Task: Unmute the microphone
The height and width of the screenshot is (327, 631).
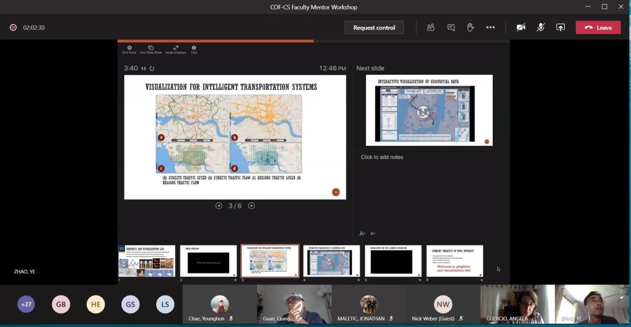Action: [541, 27]
